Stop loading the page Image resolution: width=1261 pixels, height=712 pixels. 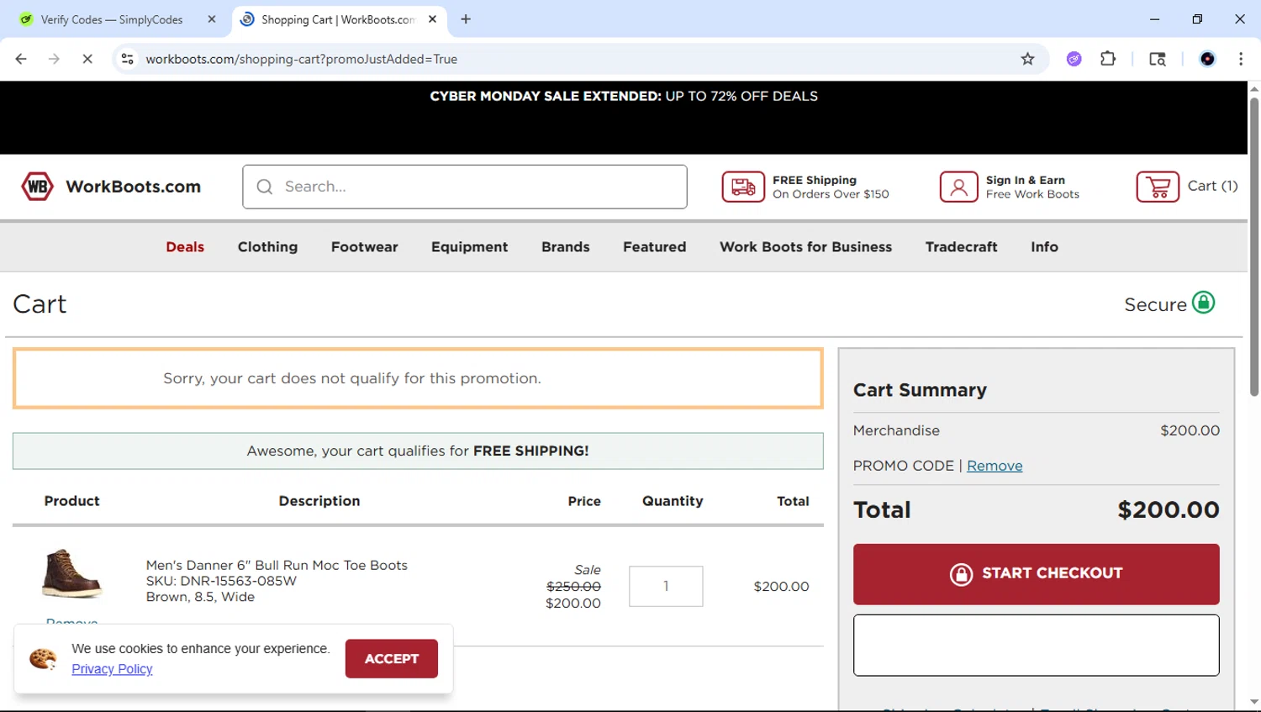point(87,59)
